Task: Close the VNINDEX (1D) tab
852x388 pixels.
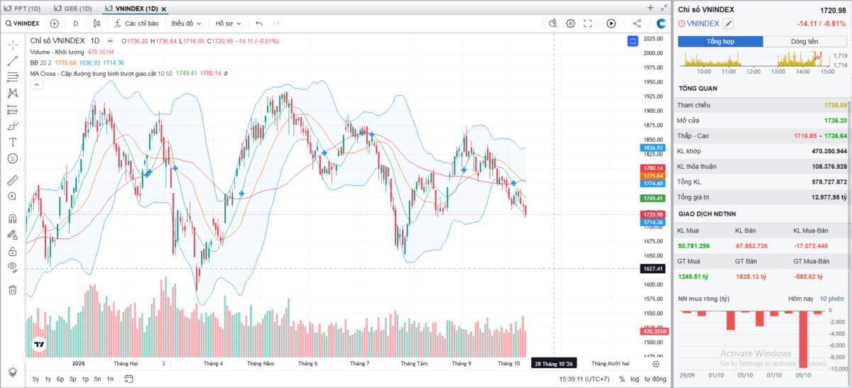Action: click(164, 9)
